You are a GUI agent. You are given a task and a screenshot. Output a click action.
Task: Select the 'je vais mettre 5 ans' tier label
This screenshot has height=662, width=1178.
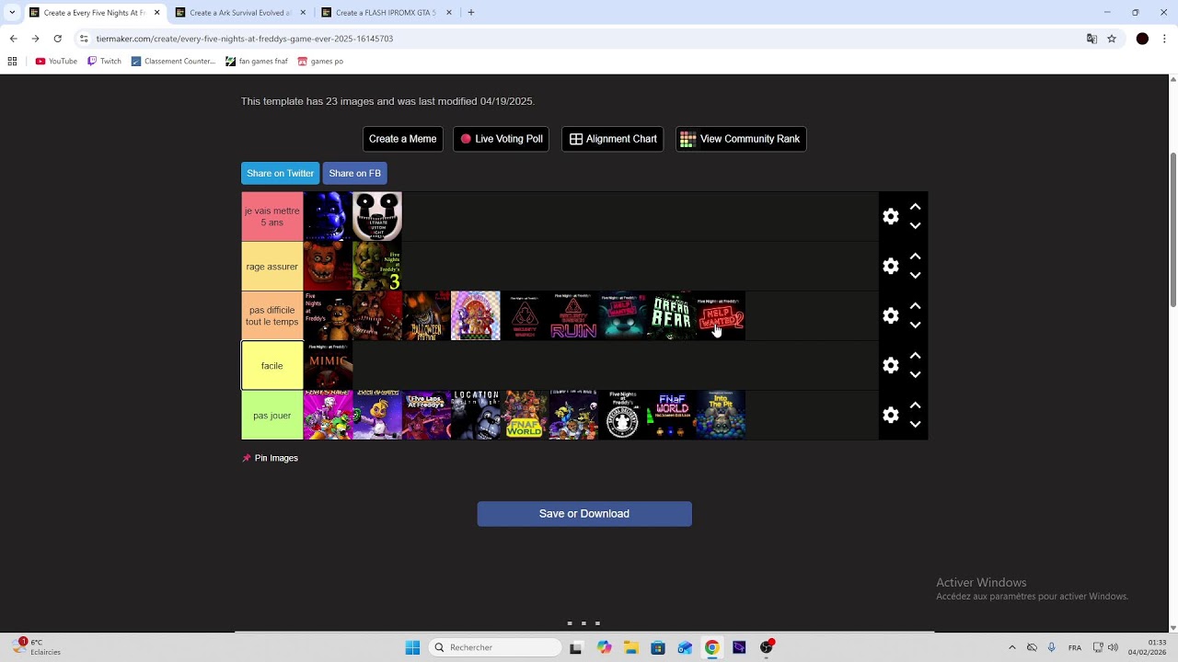point(272,217)
